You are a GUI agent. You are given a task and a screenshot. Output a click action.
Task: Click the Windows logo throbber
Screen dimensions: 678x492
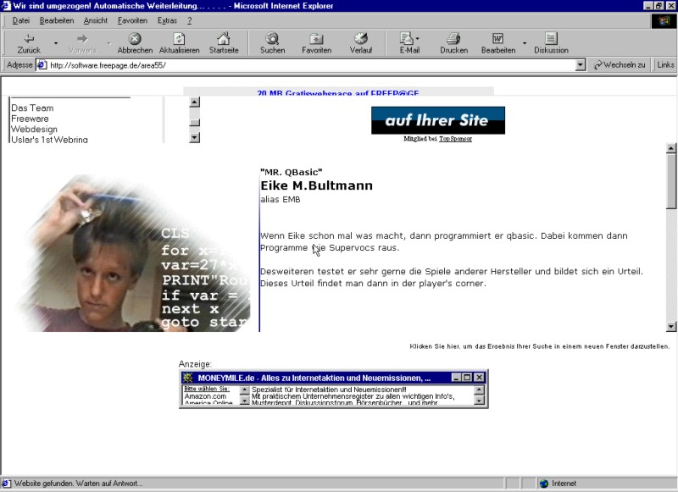(664, 20)
